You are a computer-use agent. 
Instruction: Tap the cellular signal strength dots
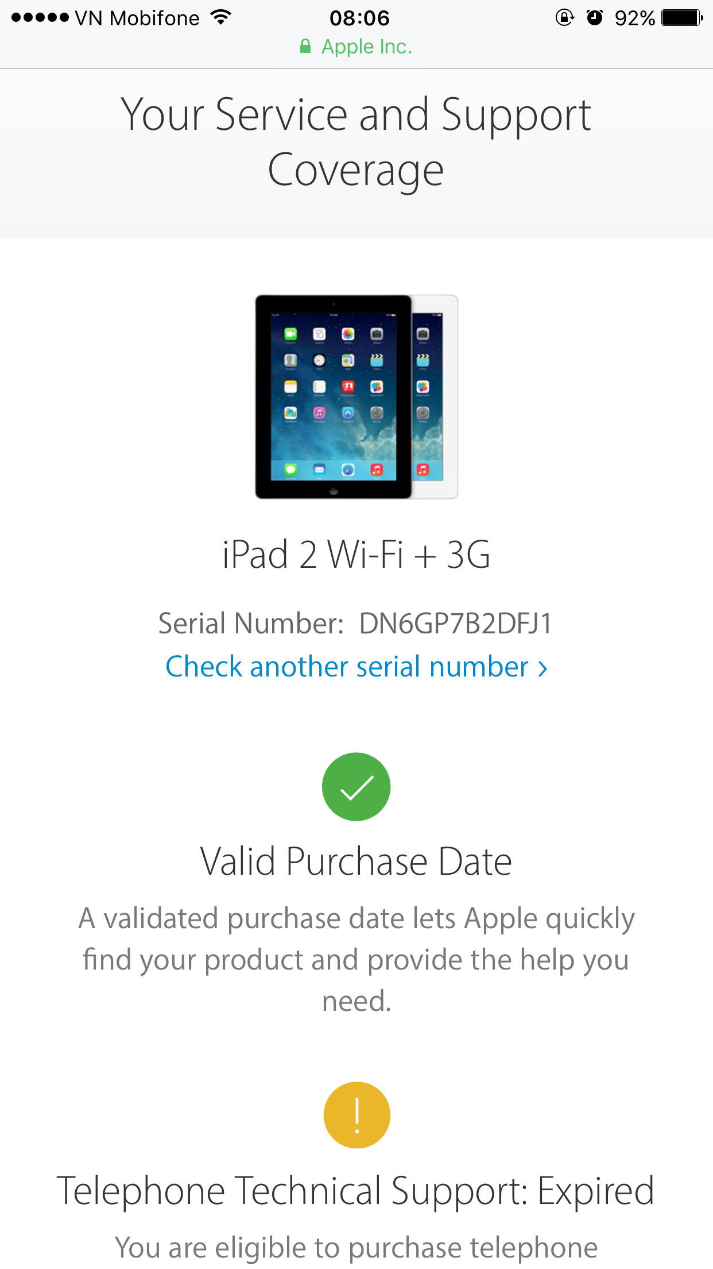(40, 18)
